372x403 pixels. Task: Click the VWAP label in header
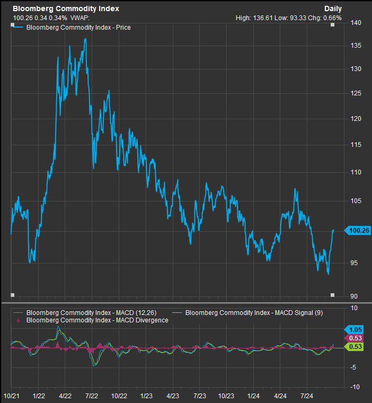[80, 18]
